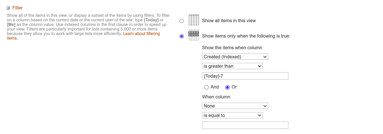Open the 'is greater than' operator dropdown

click(x=232, y=66)
